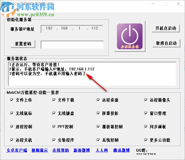Open the 安卓客户端 link

point(17,150)
